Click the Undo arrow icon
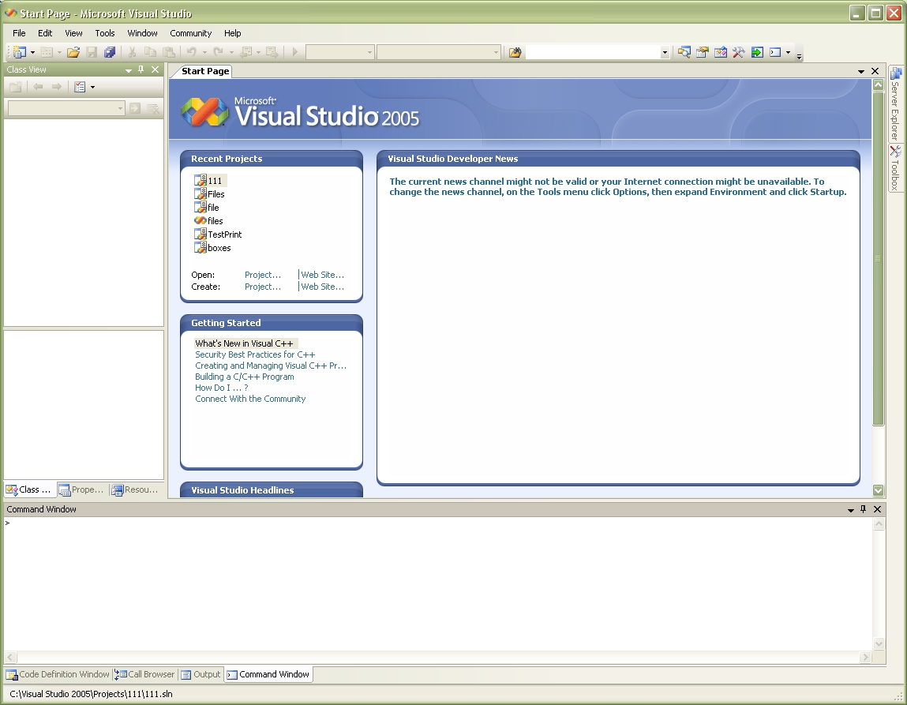This screenshot has height=705, width=907. click(x=192, y=52)
